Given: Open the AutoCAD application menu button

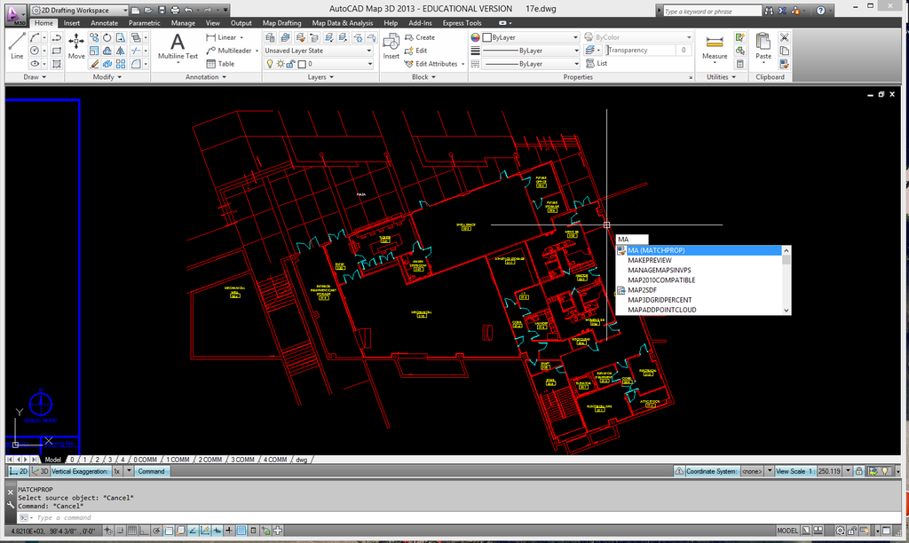Looking at the screenshot, I should 16,14.
